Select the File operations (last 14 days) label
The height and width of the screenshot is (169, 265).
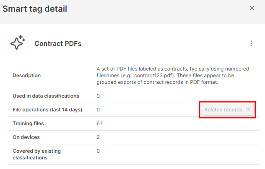pyautogui.click(x=47, y=110)
